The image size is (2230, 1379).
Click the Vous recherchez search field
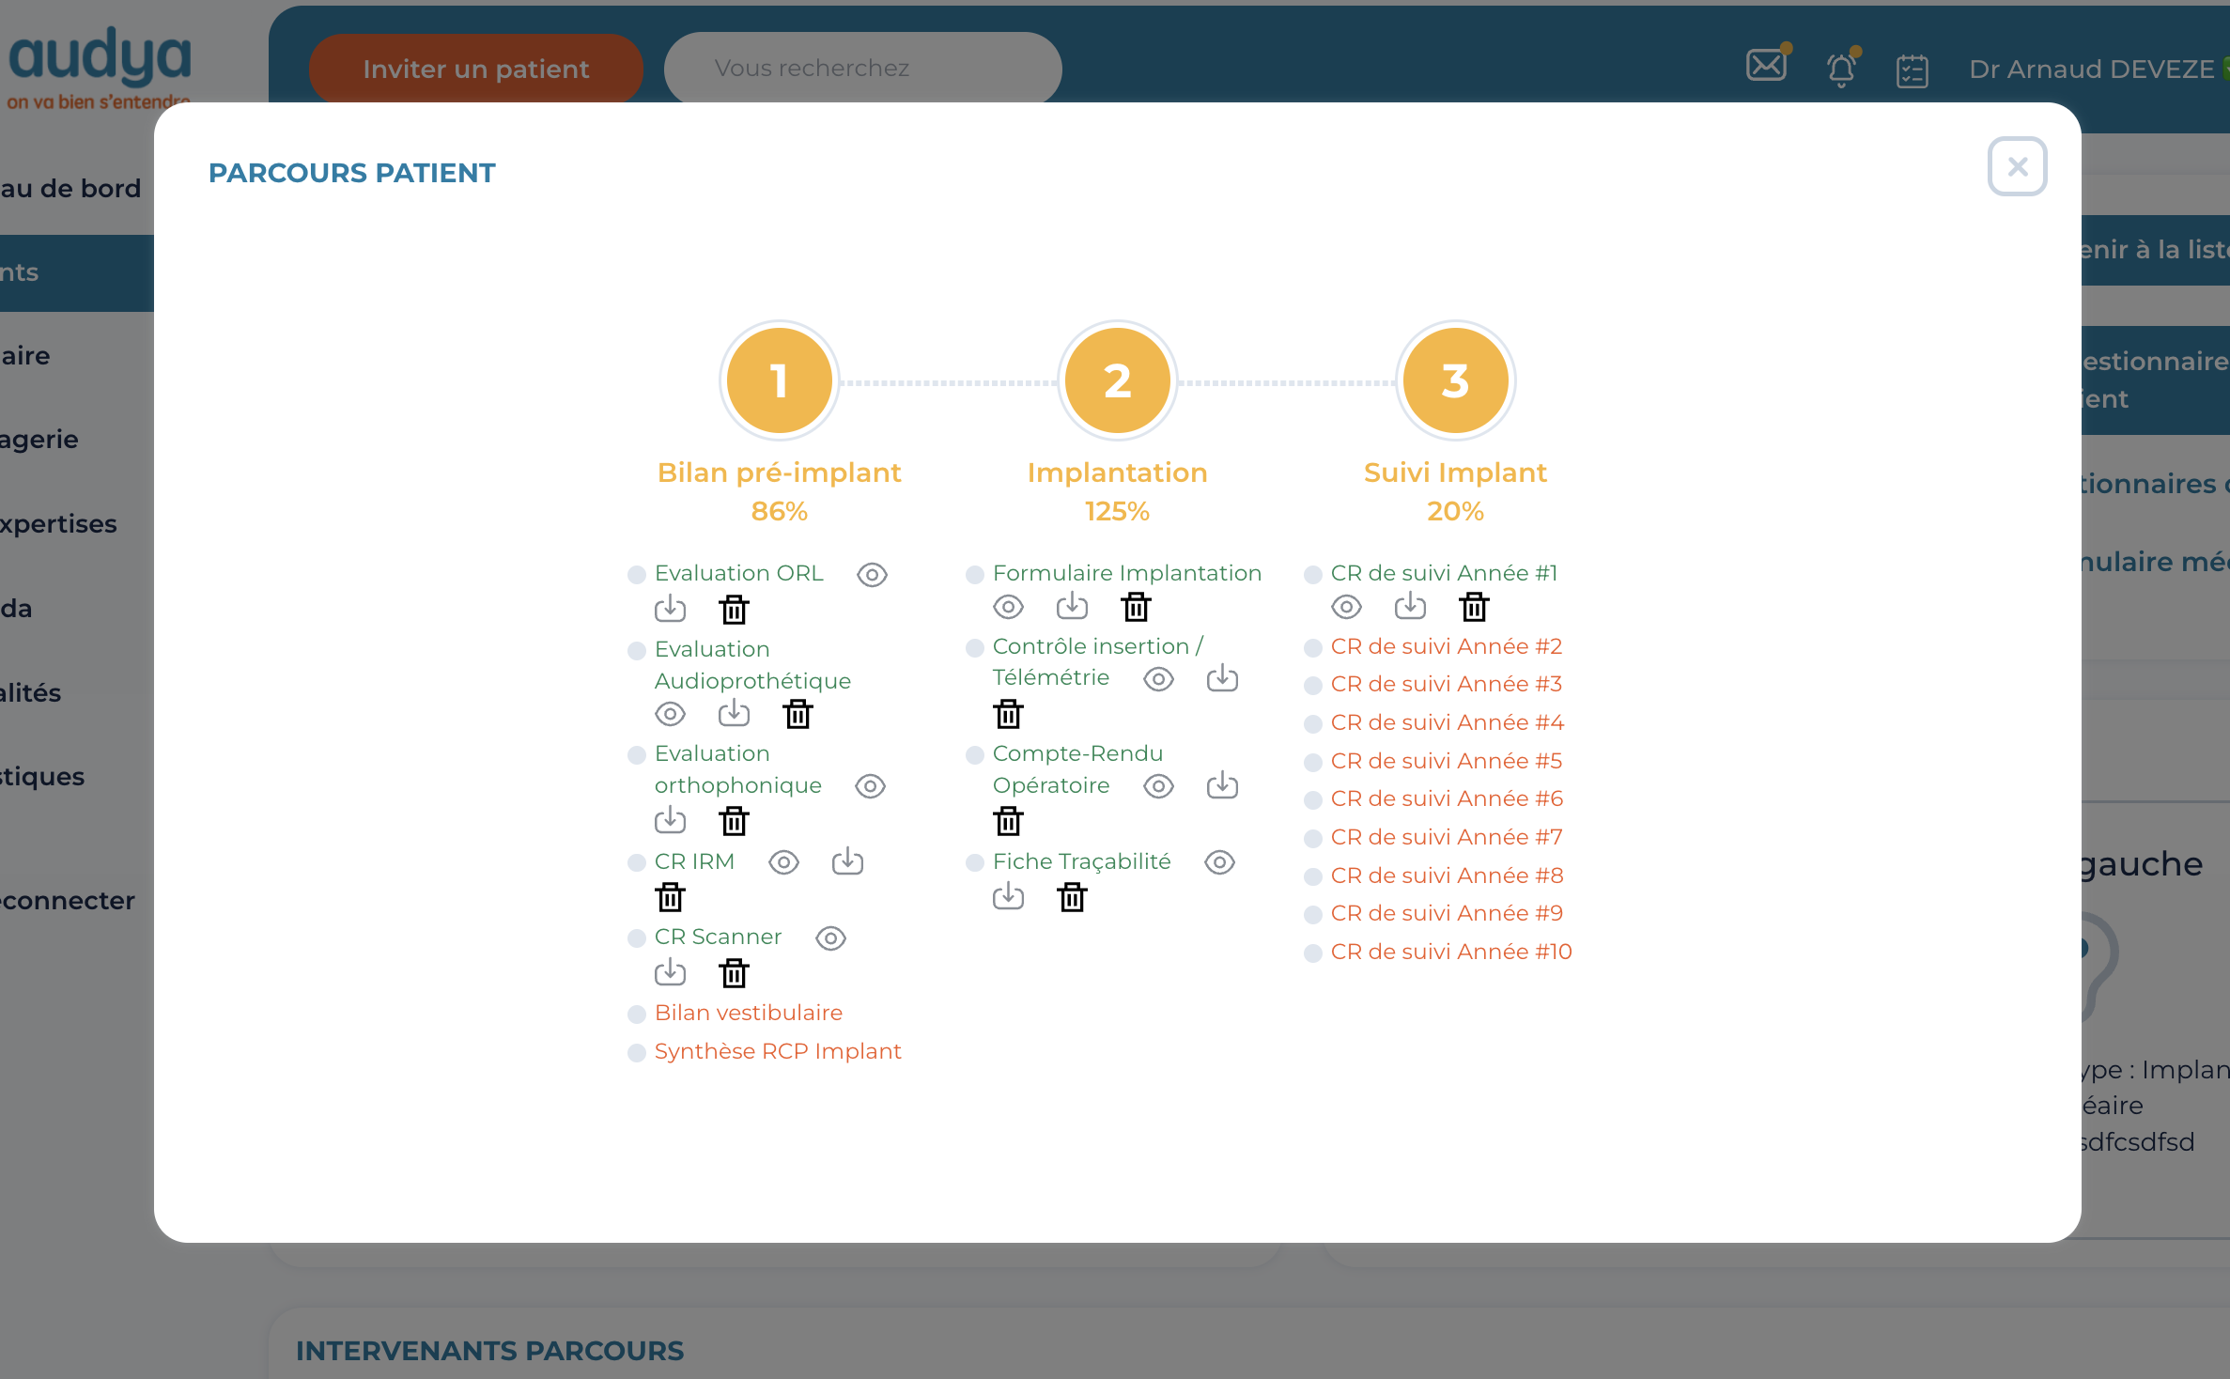point(862,68)
